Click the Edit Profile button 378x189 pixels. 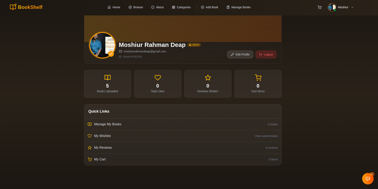coord(240,55)
